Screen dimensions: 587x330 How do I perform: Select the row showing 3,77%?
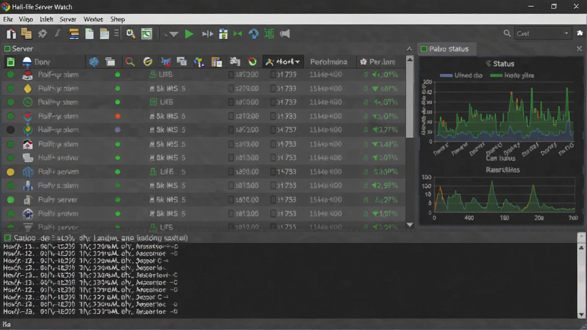pos(204,130)
